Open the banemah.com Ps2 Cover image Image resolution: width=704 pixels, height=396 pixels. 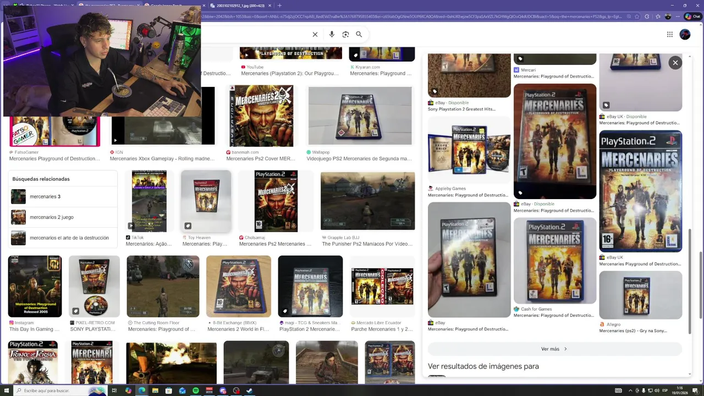(261, 116)
